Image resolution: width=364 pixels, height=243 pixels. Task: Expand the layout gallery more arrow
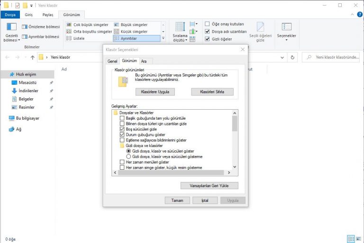(163, 38)
